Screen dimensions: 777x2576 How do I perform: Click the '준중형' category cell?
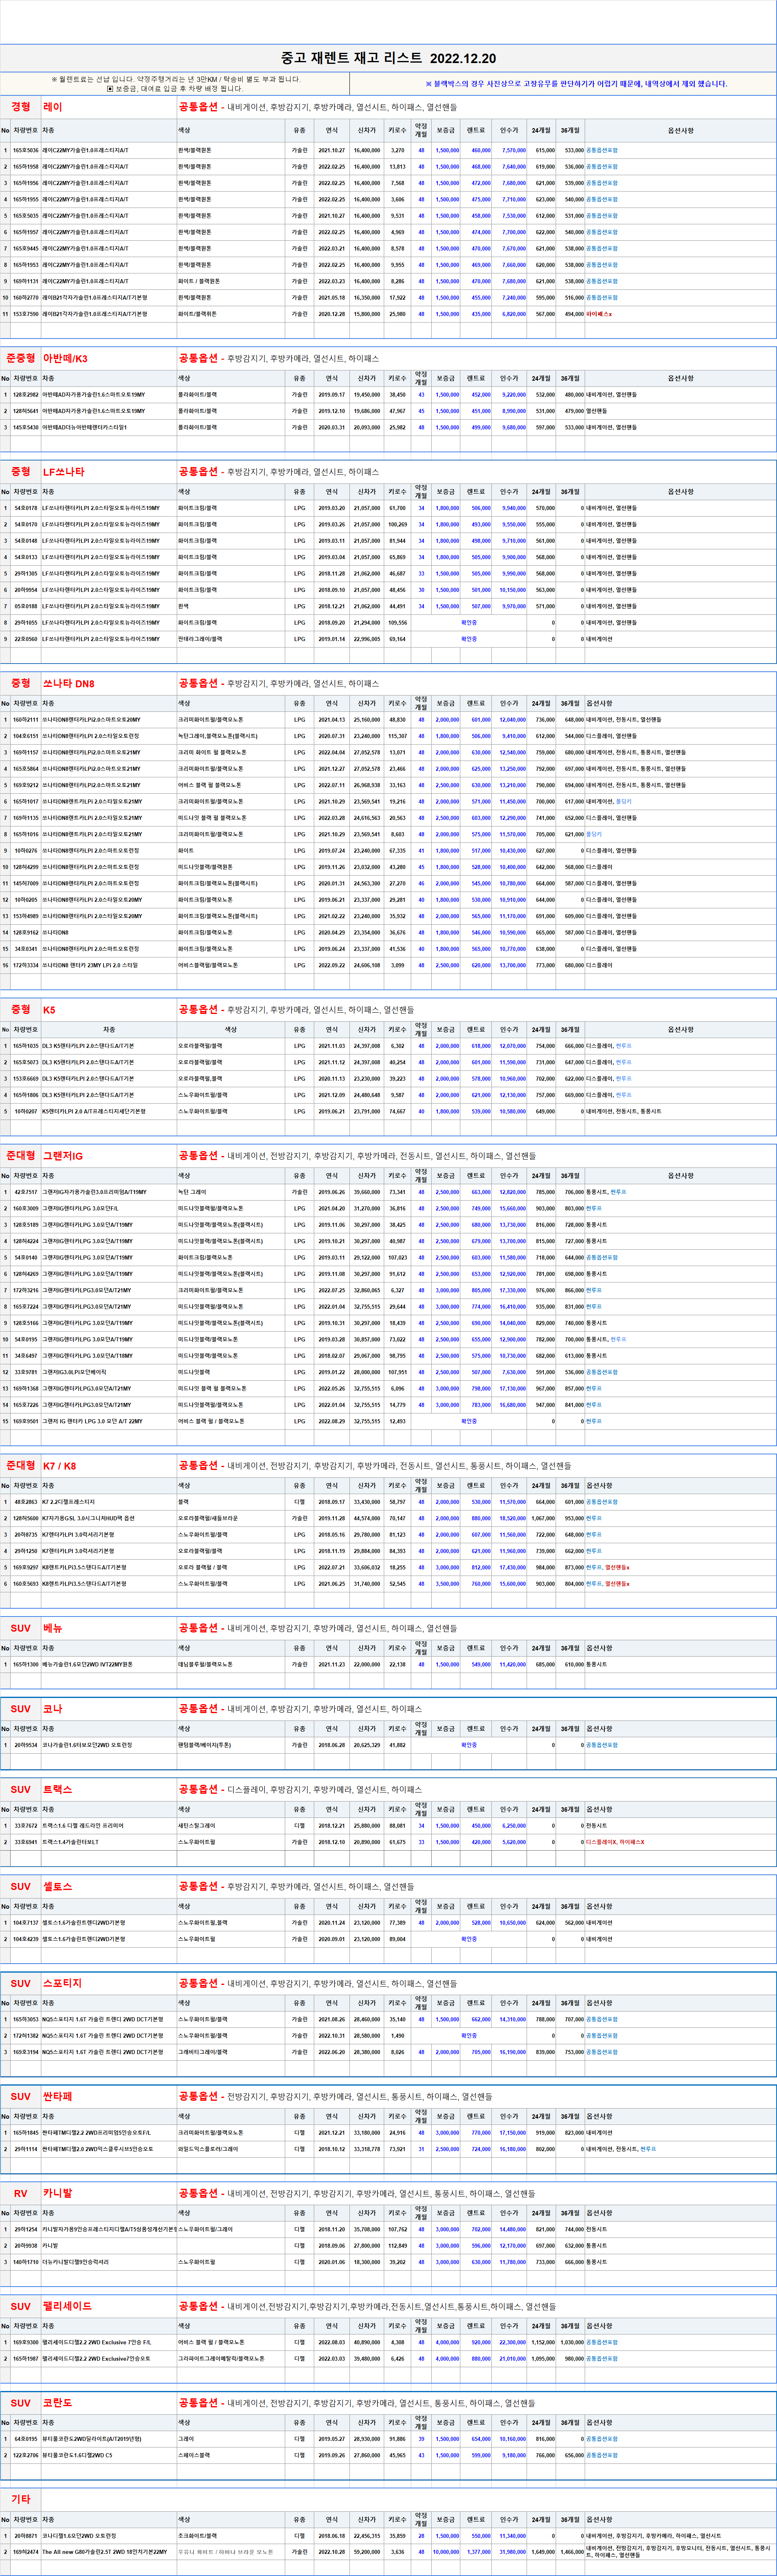tap(21, 358)
